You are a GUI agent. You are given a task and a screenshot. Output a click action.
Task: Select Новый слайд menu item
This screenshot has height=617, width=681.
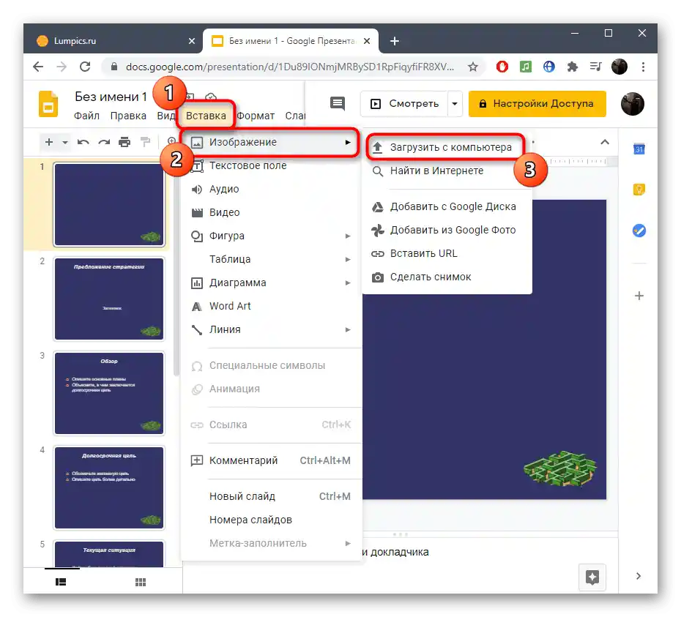coord(271,496)
